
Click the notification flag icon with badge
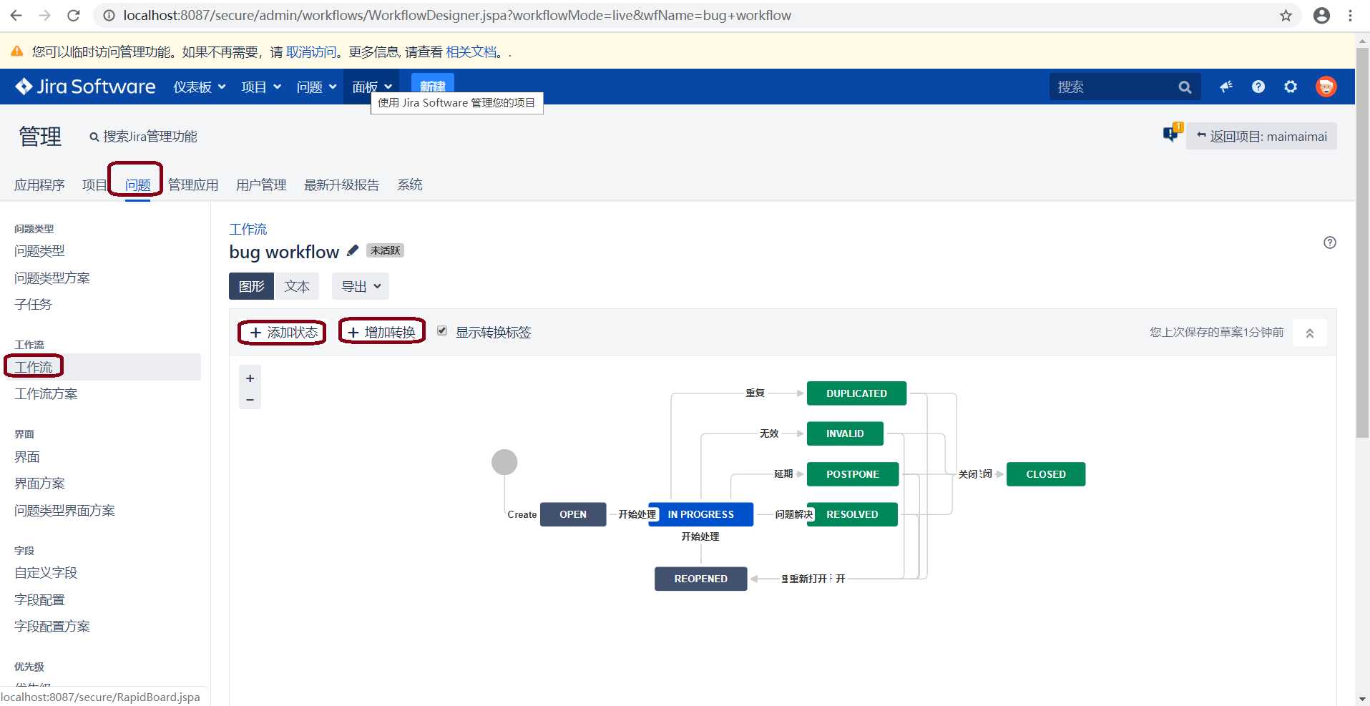(x=1172, y=132)
